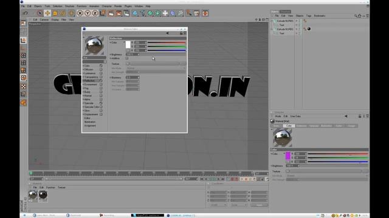Viewport: 389px width, 218px height.
Task: Select the Live Selection arrow tool
Action: click(x=40, y=13)
